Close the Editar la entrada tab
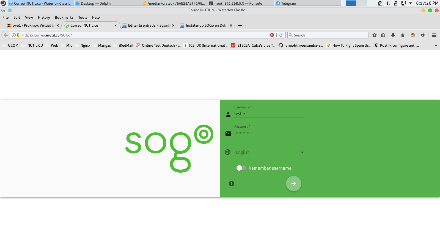 [x=173, y=26]
